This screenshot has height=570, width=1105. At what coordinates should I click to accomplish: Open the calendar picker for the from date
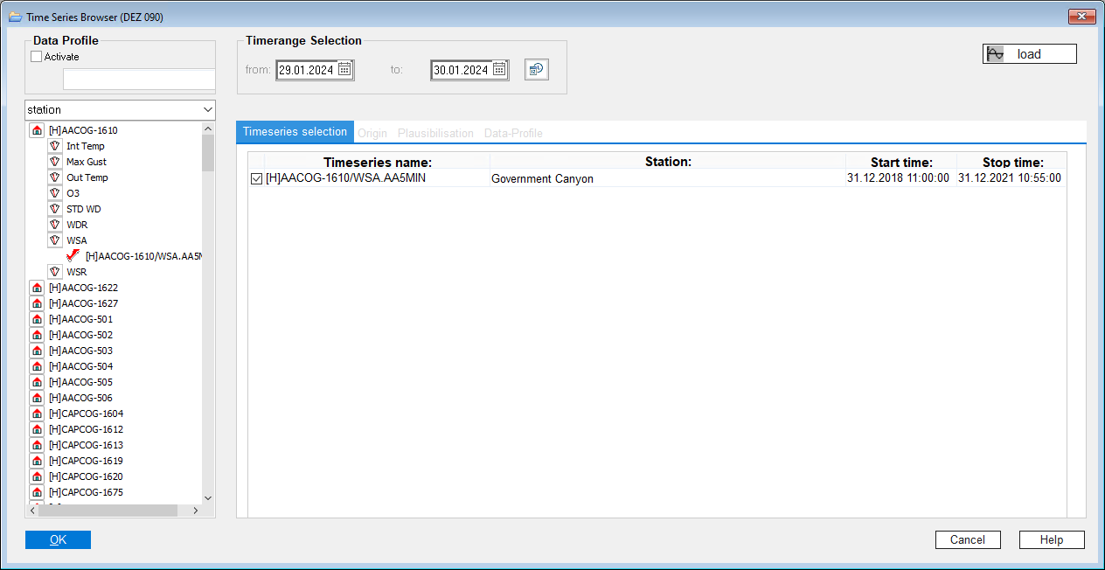click(344, 70)
